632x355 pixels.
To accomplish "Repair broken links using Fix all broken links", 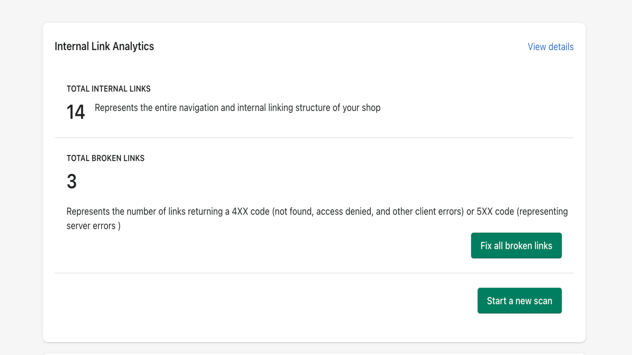I will tap(516, 245).
